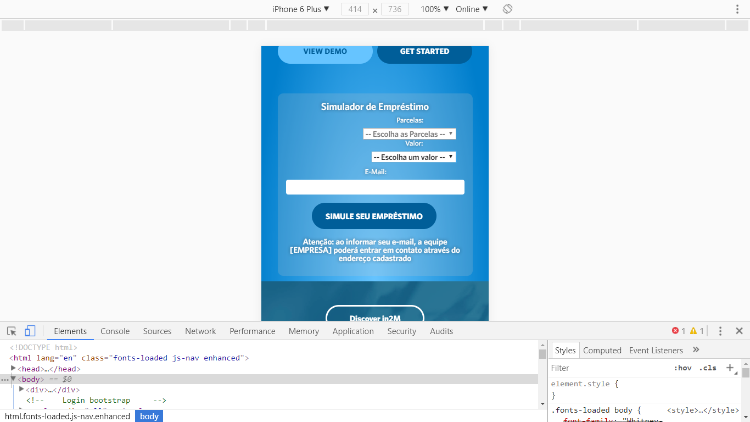This screenshot has height=422, width=750.
Task: Click the .fonts-loaded body selector
Action: (592, 410)
